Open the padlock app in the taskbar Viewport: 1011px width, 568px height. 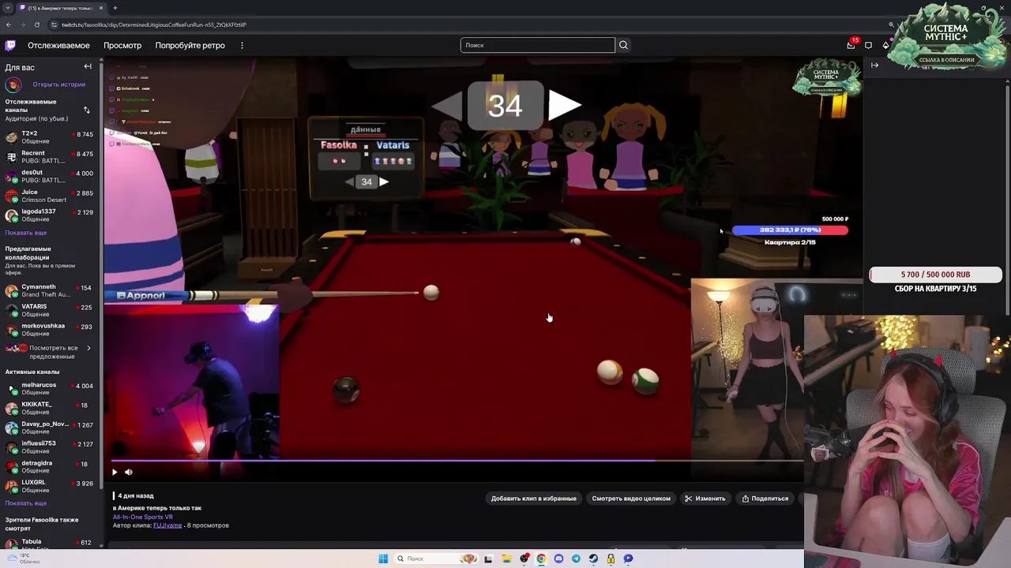pos(611,559)
